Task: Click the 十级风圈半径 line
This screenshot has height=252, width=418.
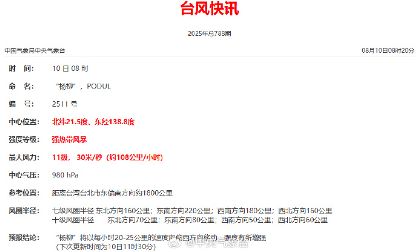Action: tap(190, 220)
